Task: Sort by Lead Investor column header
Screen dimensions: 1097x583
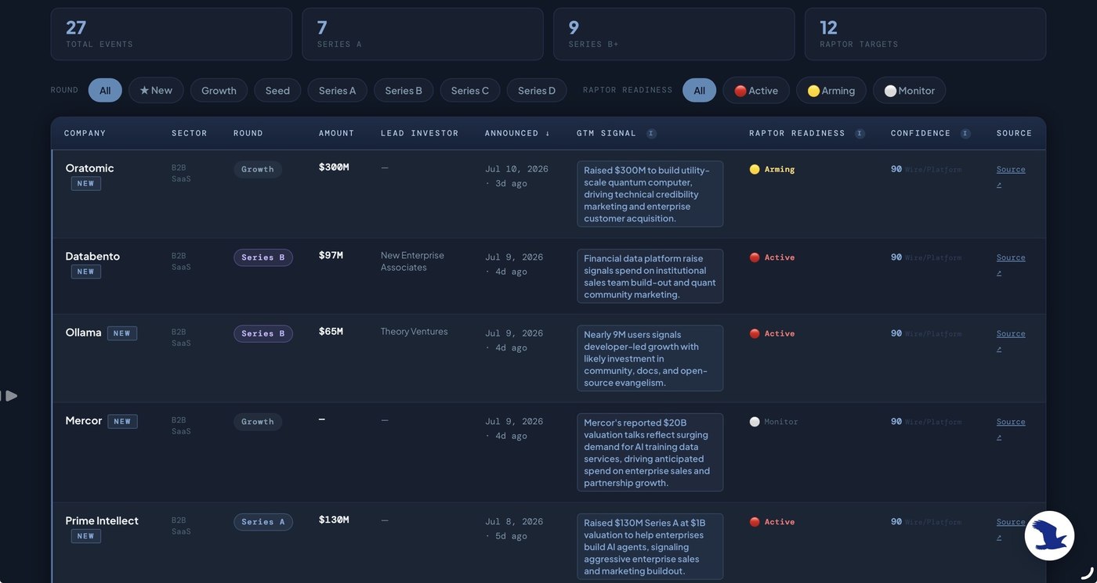Action: tap(420, 134)
